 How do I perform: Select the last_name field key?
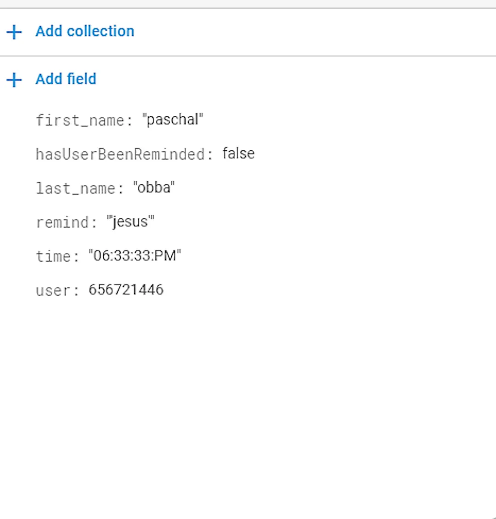coord(75,188)
